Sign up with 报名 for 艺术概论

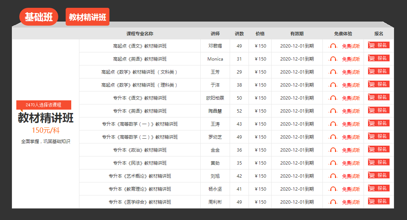[379, 175]
